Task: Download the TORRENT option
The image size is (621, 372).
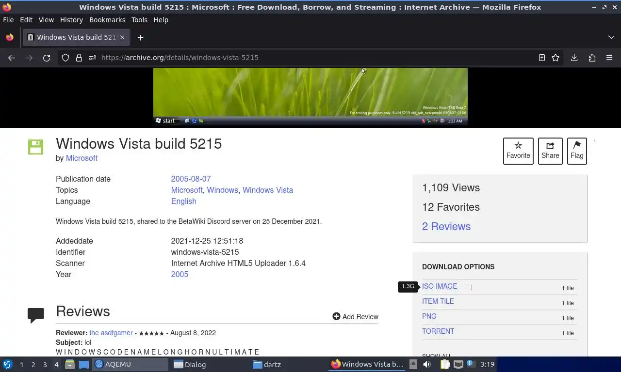Action: click(x=438, y=331)
